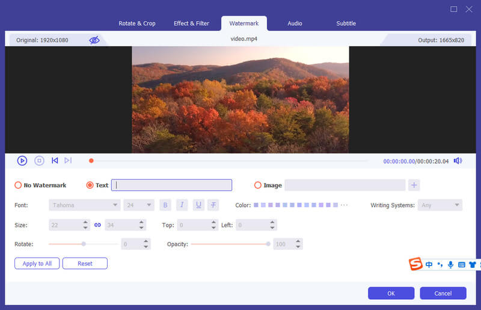Pick the last color swatch
This screenshot has width=481, height=310.
335,205
